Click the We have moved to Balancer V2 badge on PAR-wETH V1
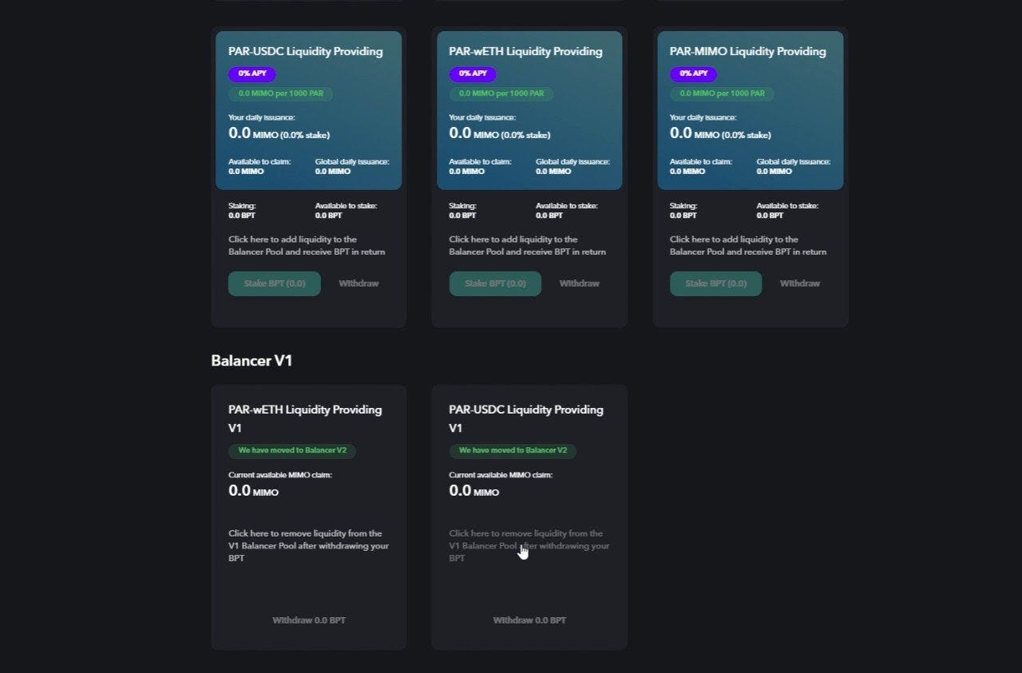 [292, 450]
